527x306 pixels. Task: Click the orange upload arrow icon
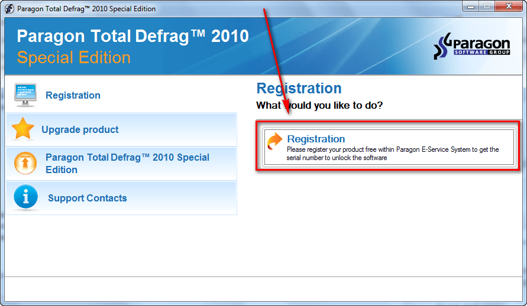coord(25,164)
